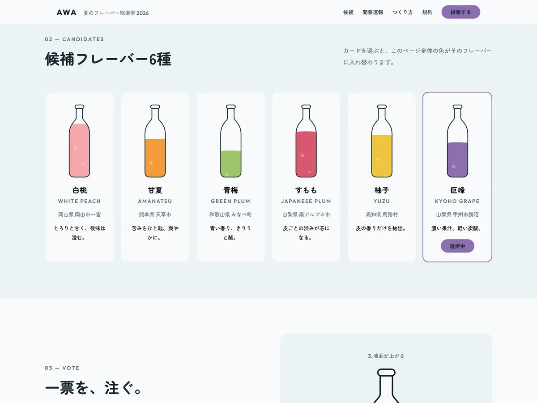Go to つくり方 in the header
The height and width of the screenshot is (403, 537).
point(403,13)
